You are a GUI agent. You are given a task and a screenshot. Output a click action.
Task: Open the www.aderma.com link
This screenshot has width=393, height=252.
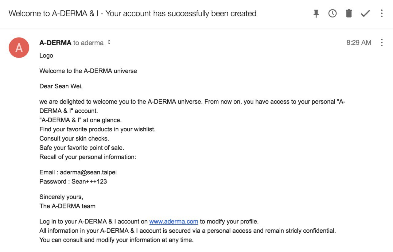pos(174,221)
